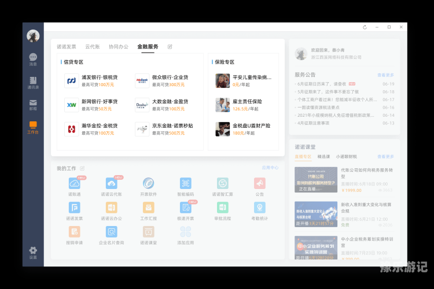
Task: Open the 瀚华金控·金税贷 loan item
Action: tap(91, 129)
